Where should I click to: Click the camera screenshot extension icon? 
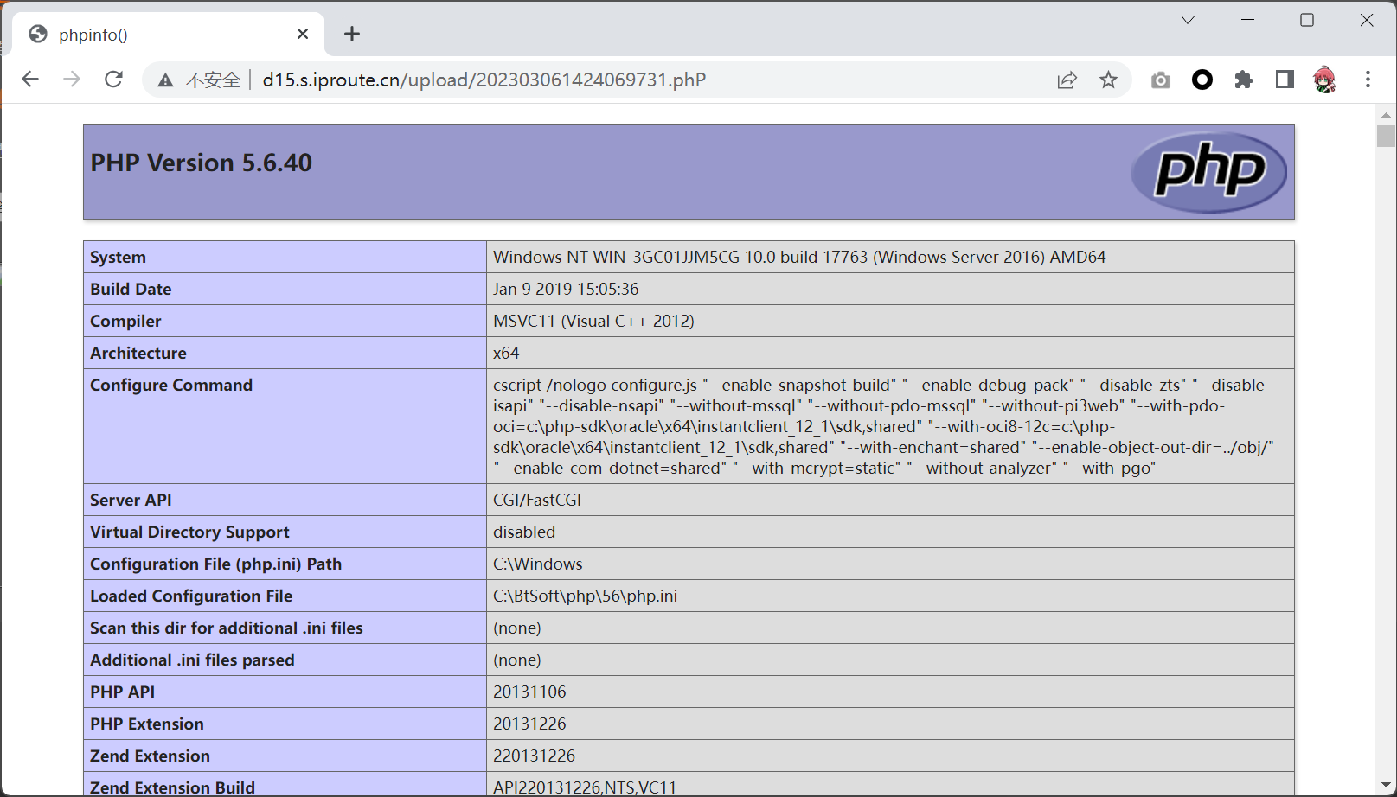[x=1160, y=80]
